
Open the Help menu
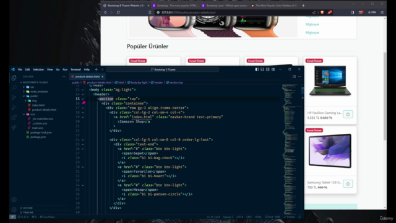click(x=87, y=69)
